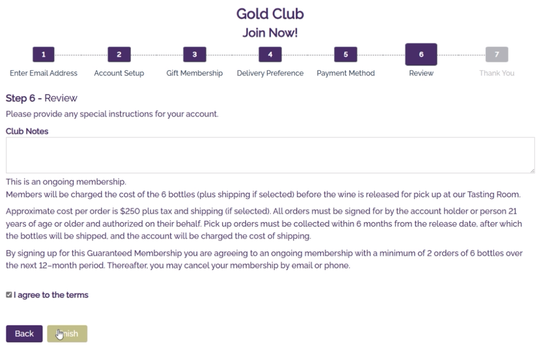541x347 pixels.
Task: Click the greyed-out step 7 number badge
Action: click(497, 54)
